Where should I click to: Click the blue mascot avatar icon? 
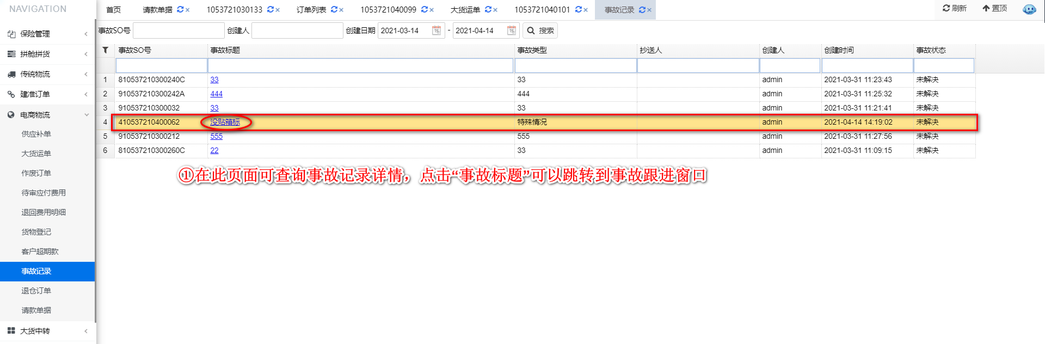pos(1029,9)
